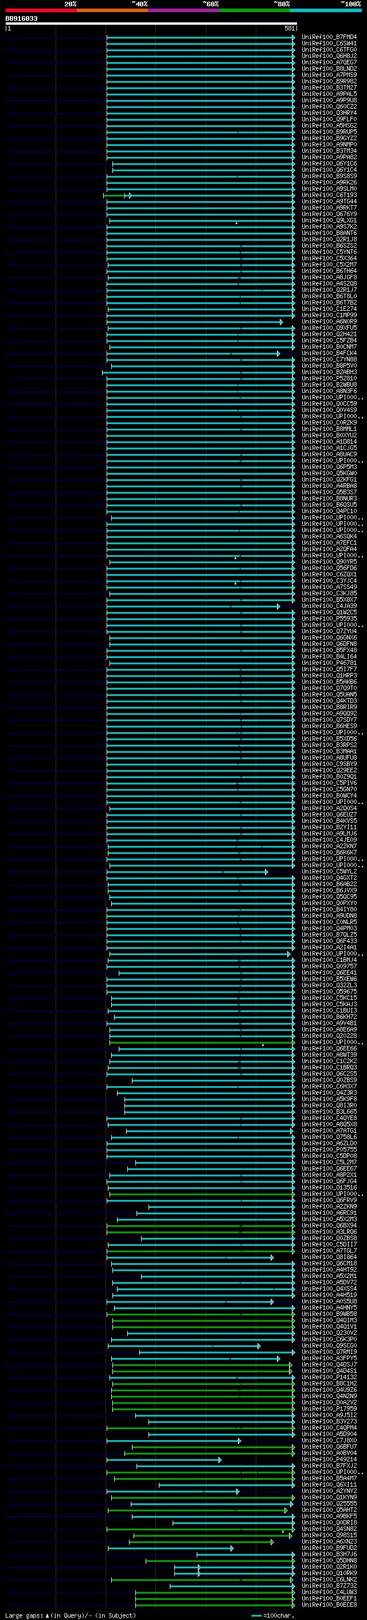Click the green alignment bar of Q6BX94
This screenshot has width=367, height=1620.
click(200, 1226)
